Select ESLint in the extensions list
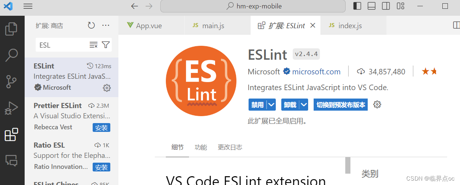Screen dimensions: 460x185 pos(72,77)
